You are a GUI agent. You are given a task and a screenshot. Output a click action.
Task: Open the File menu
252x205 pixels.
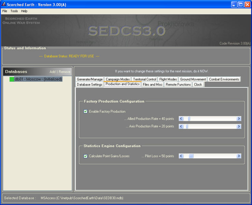[4, 11]
